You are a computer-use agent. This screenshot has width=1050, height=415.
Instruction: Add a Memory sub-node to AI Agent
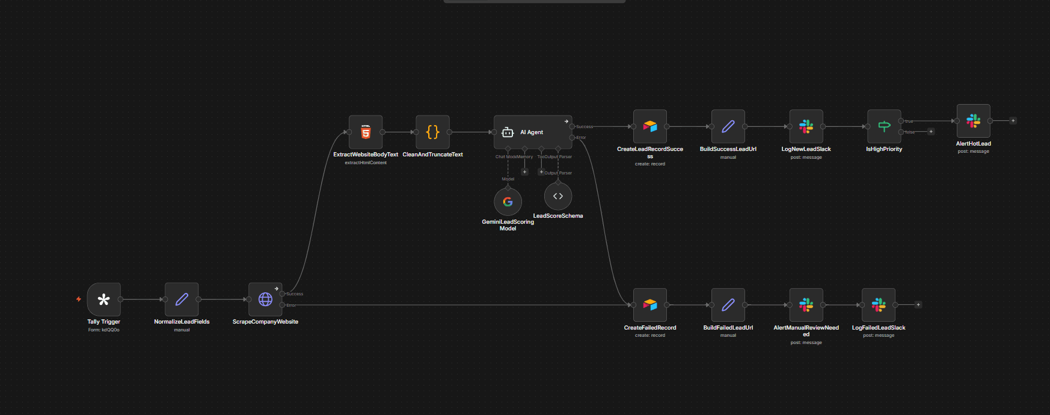[524, 172]
